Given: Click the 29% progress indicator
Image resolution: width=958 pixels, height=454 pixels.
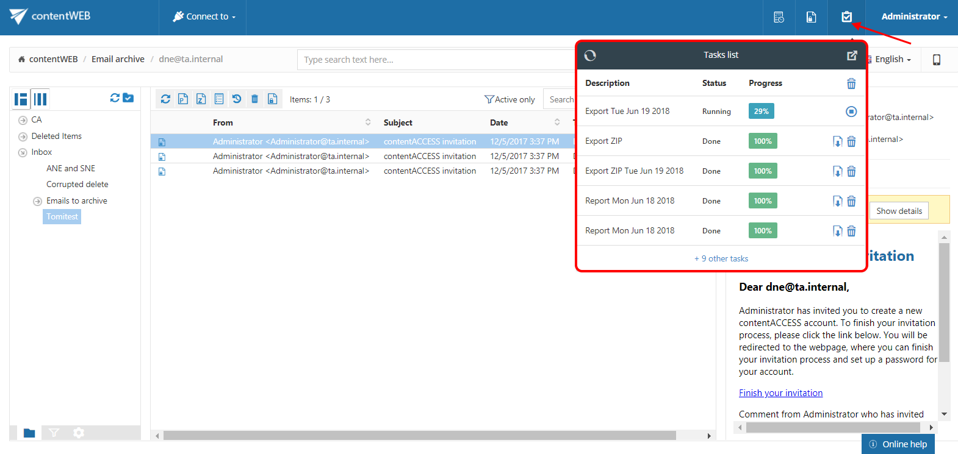Looking at the screenshot, I should (x=761, y=111).
